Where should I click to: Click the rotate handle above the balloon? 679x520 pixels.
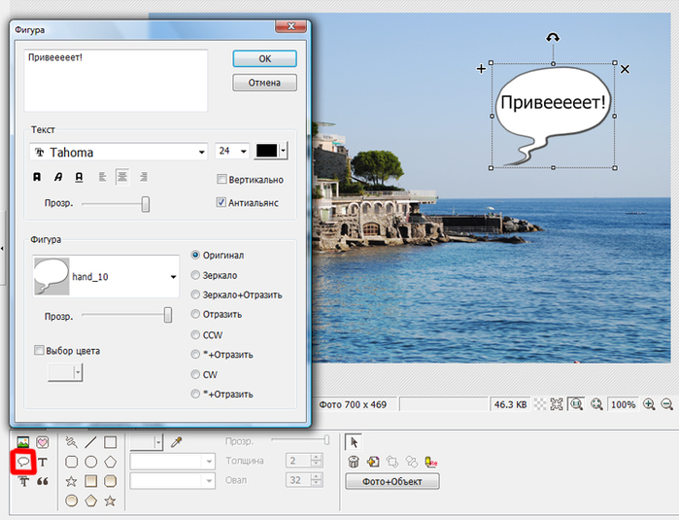click(x=553, y=38)
